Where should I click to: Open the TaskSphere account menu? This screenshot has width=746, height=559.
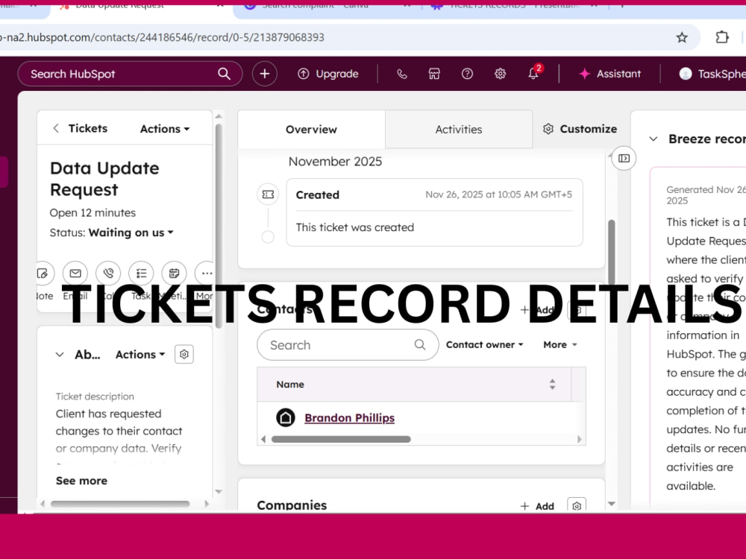click(712, 74)
